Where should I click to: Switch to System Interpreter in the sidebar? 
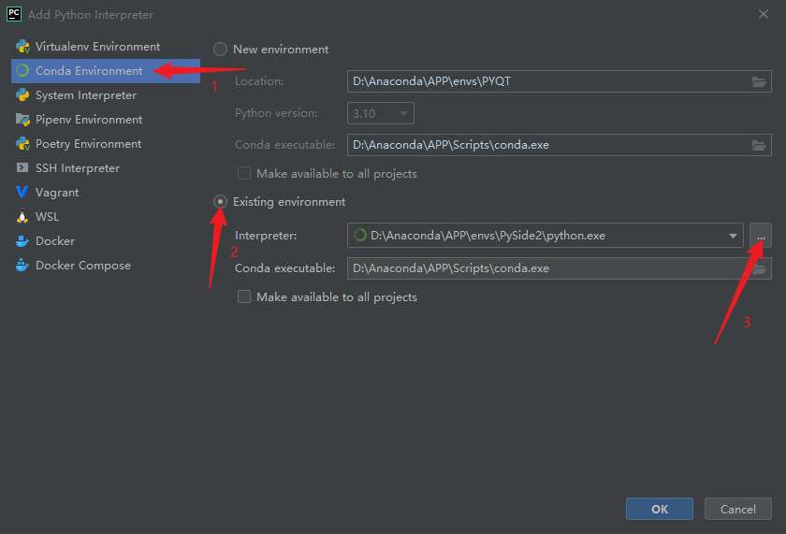105,95
